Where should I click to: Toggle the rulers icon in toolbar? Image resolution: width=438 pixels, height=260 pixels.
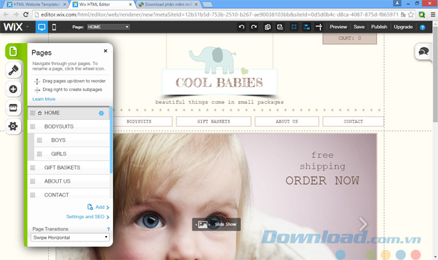point(319,27)
